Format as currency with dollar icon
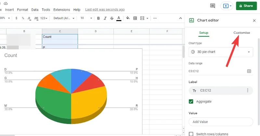Screen dimensions: 260x136 pyautogui.click(x=16, y=18)
